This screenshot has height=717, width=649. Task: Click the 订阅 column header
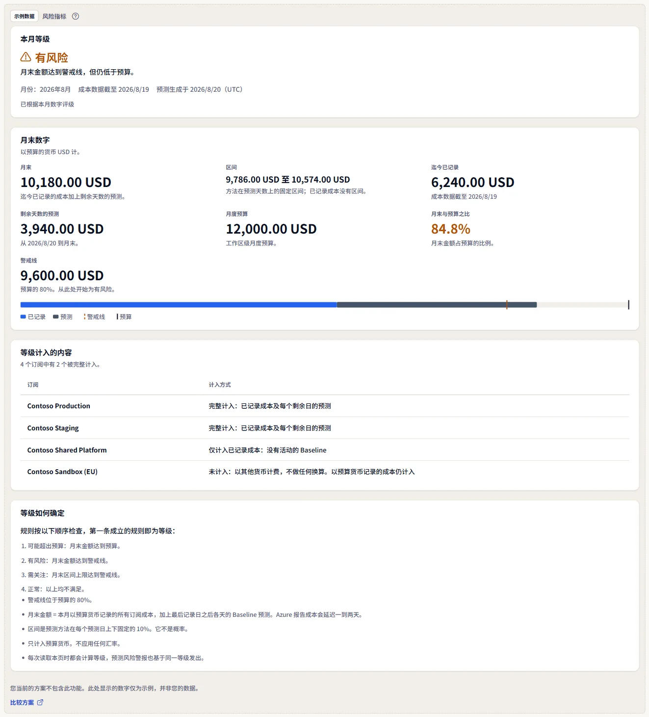pos(33,385)
